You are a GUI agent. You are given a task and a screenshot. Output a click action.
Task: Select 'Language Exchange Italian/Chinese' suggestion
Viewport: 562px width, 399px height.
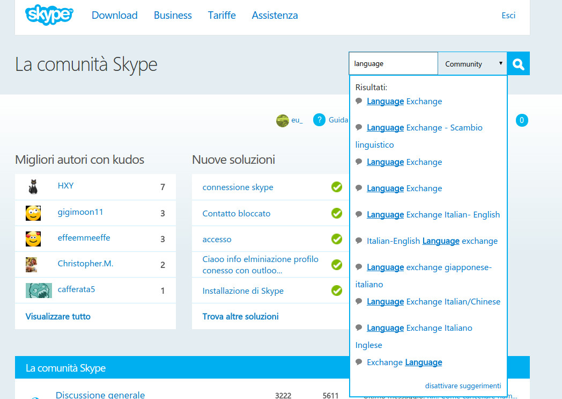(x=433, y=302)
